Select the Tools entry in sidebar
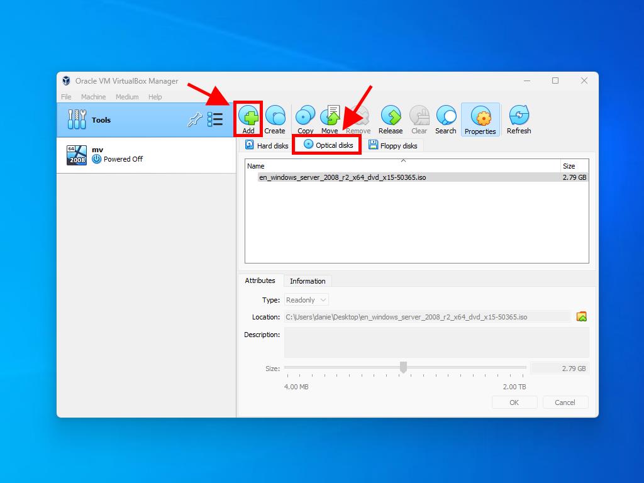The height and width of the screenshot is (483, 644). (x=146, y=120)
